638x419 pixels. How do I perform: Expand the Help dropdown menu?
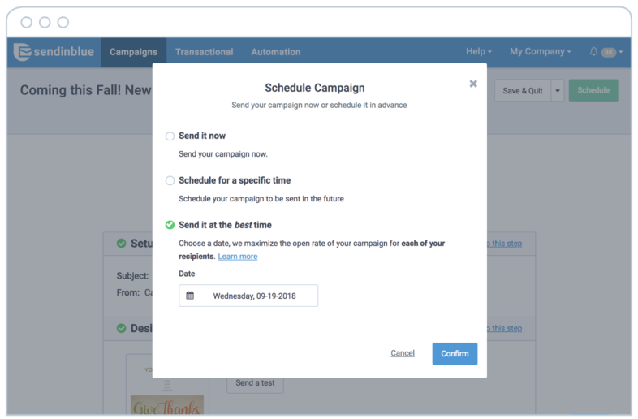click(479, 51)
